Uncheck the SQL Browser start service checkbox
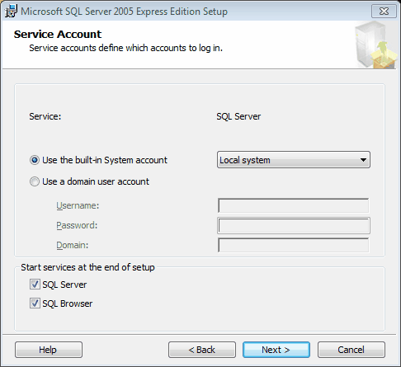The image size is (401, 367). pyautogui.click(x=35, y=303)
